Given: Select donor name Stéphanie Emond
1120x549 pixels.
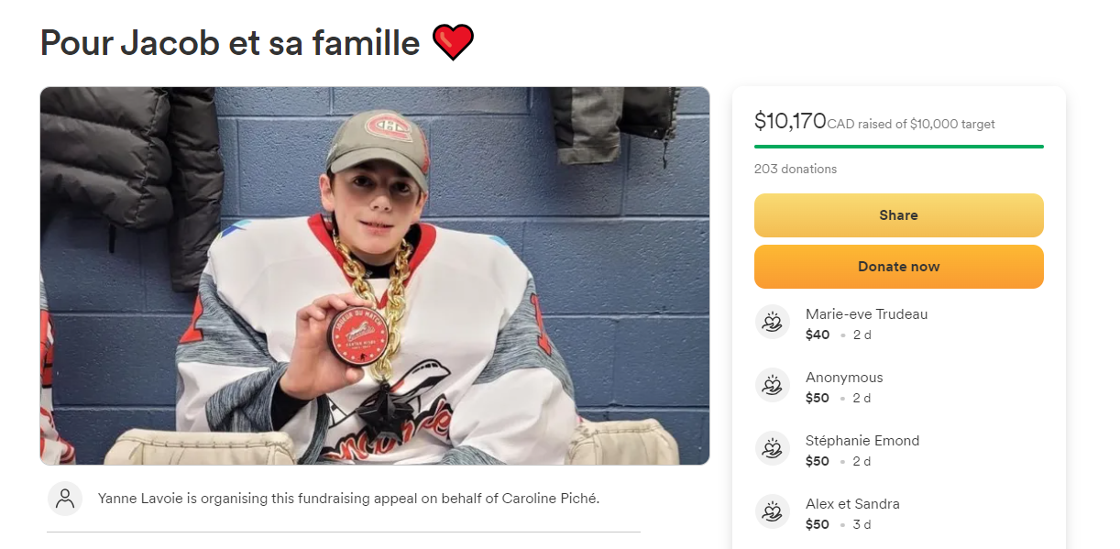Looking at the screenshot, I should pos(862,441).
